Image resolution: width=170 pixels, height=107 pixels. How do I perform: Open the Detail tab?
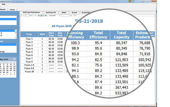click(64, 12)
